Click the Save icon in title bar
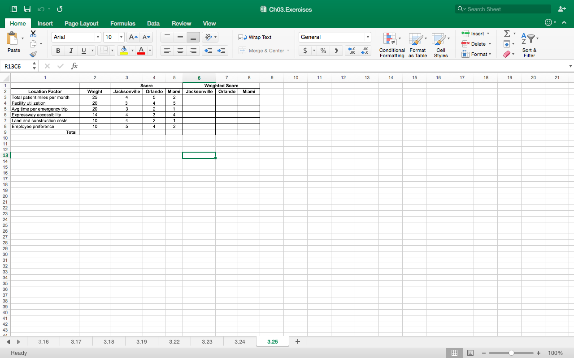Screen dimensions: 574x358 (x=27, y=9)
